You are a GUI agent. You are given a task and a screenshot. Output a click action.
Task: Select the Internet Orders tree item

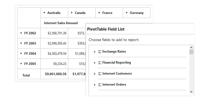[114, 85]
